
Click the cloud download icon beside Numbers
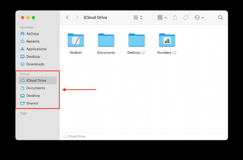174,53
